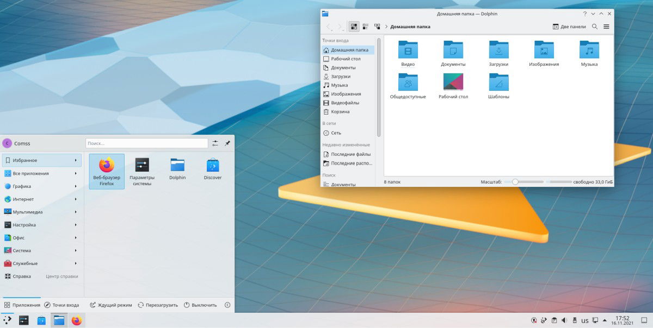Open the Видео folder in Dolphin

[408, 53]
